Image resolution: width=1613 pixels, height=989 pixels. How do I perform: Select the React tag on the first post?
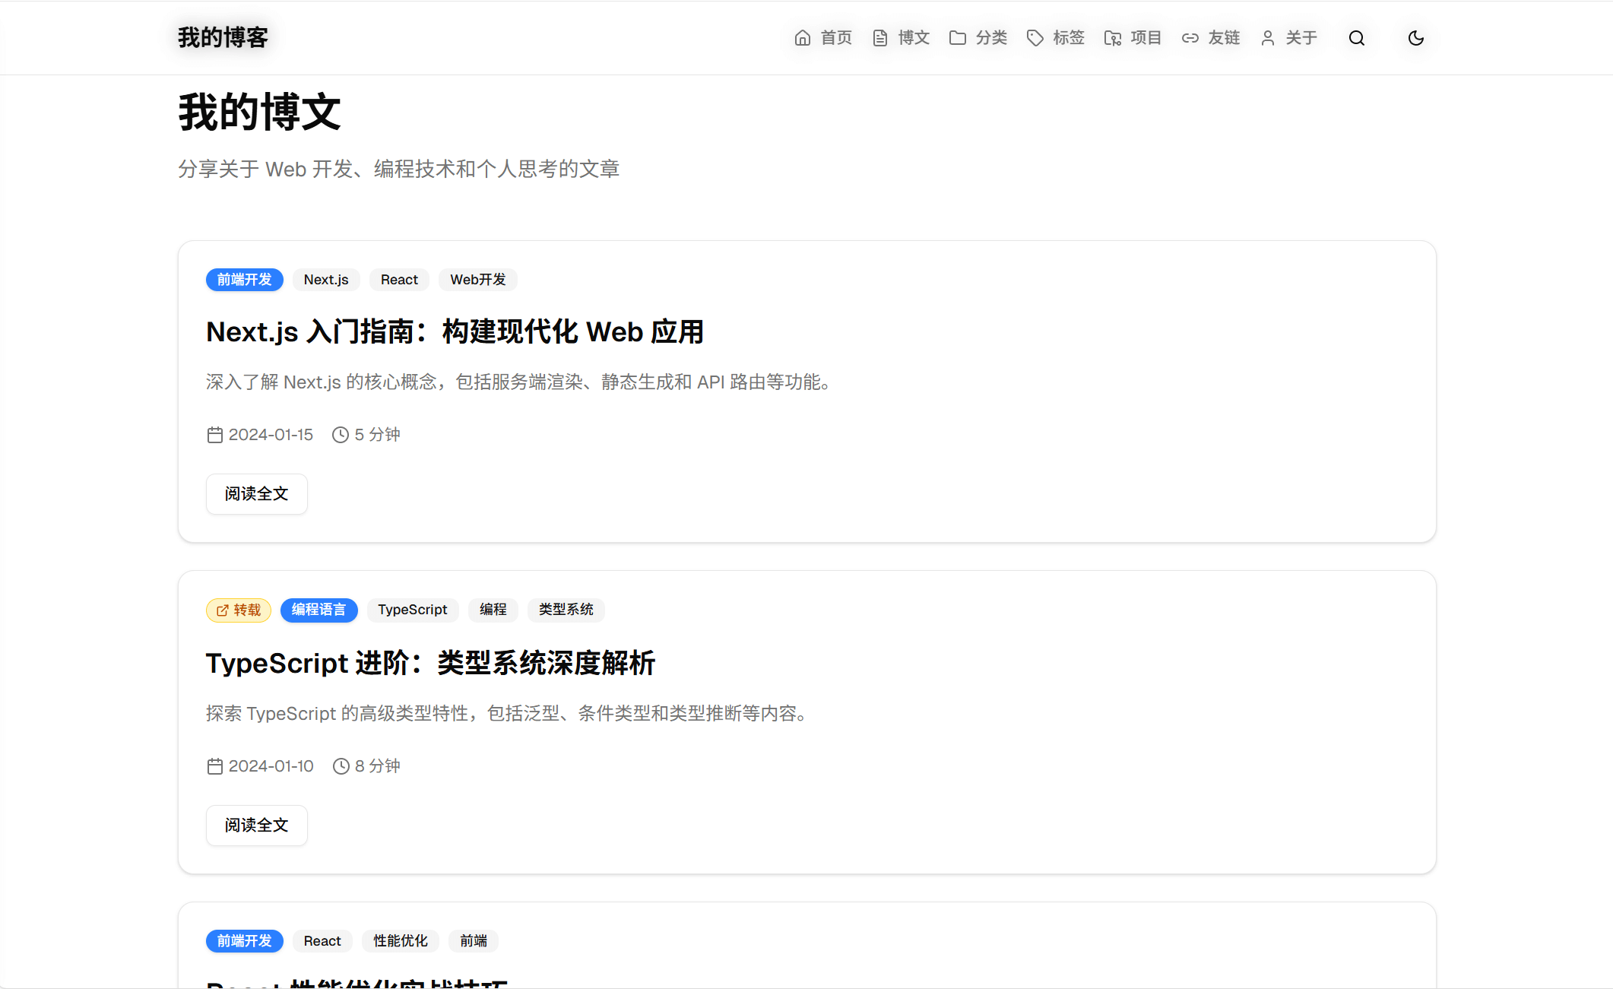pyautogui.click(x=399, y=279)
